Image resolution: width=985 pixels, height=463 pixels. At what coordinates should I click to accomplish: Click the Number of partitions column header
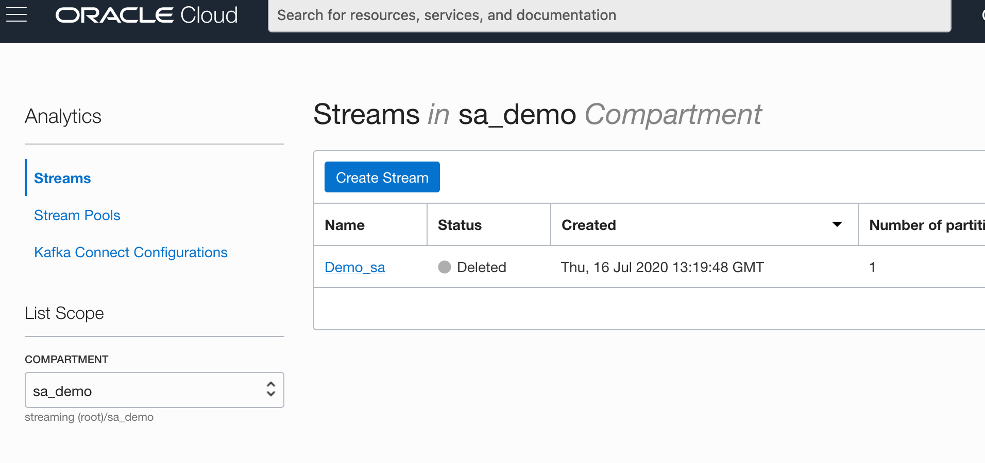pos(926,225)
